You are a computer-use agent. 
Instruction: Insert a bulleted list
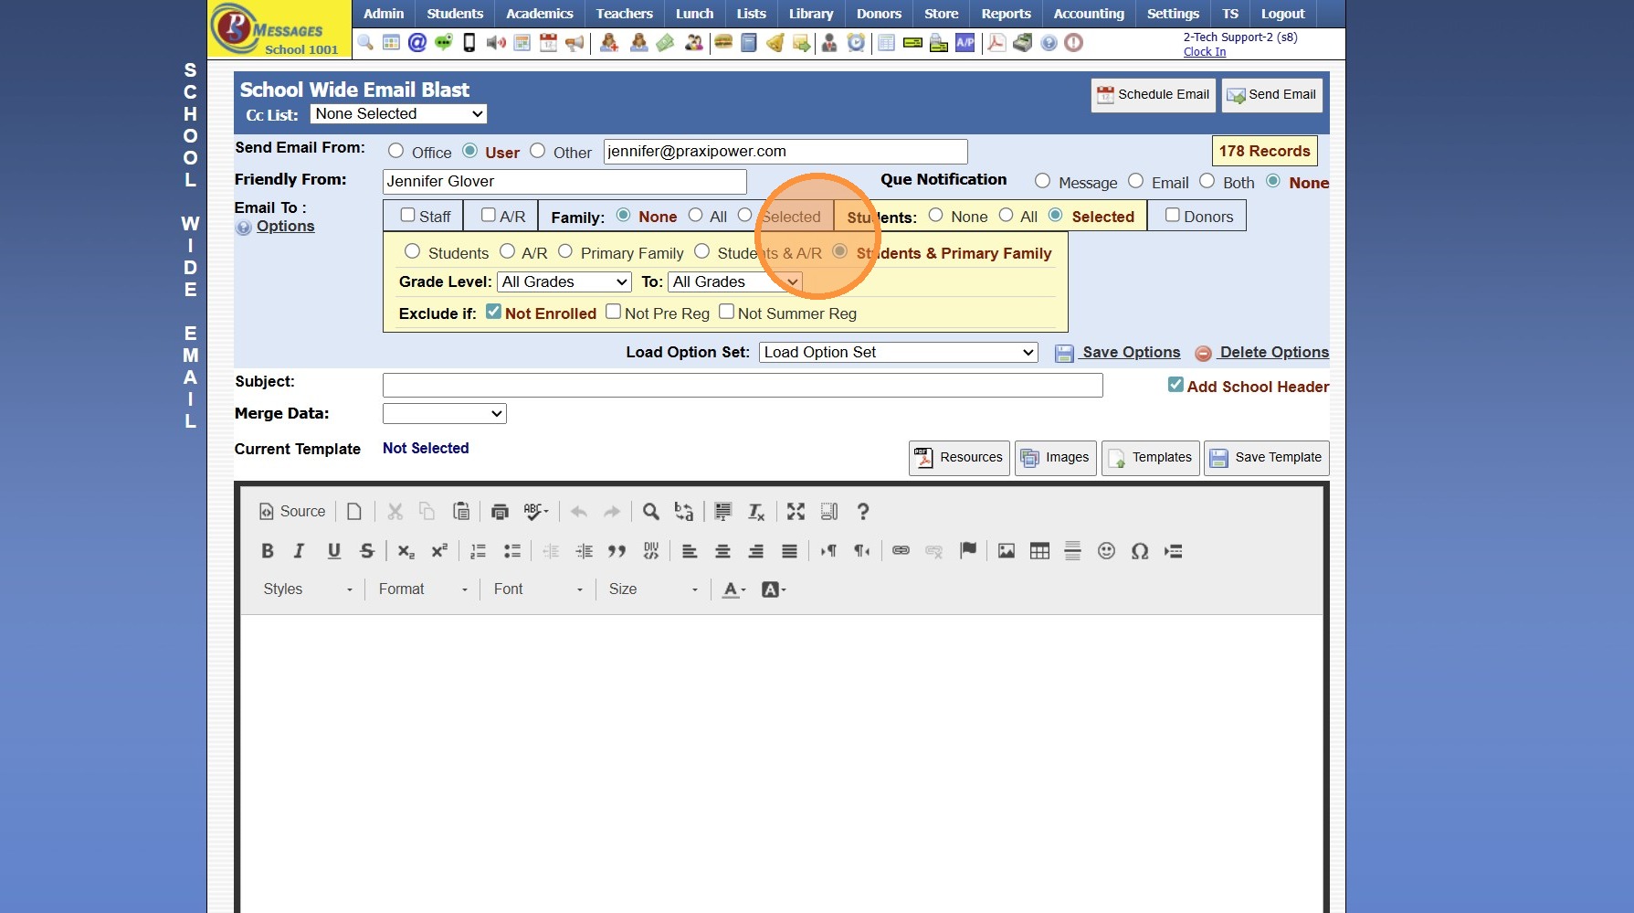(x=512, y=551)
